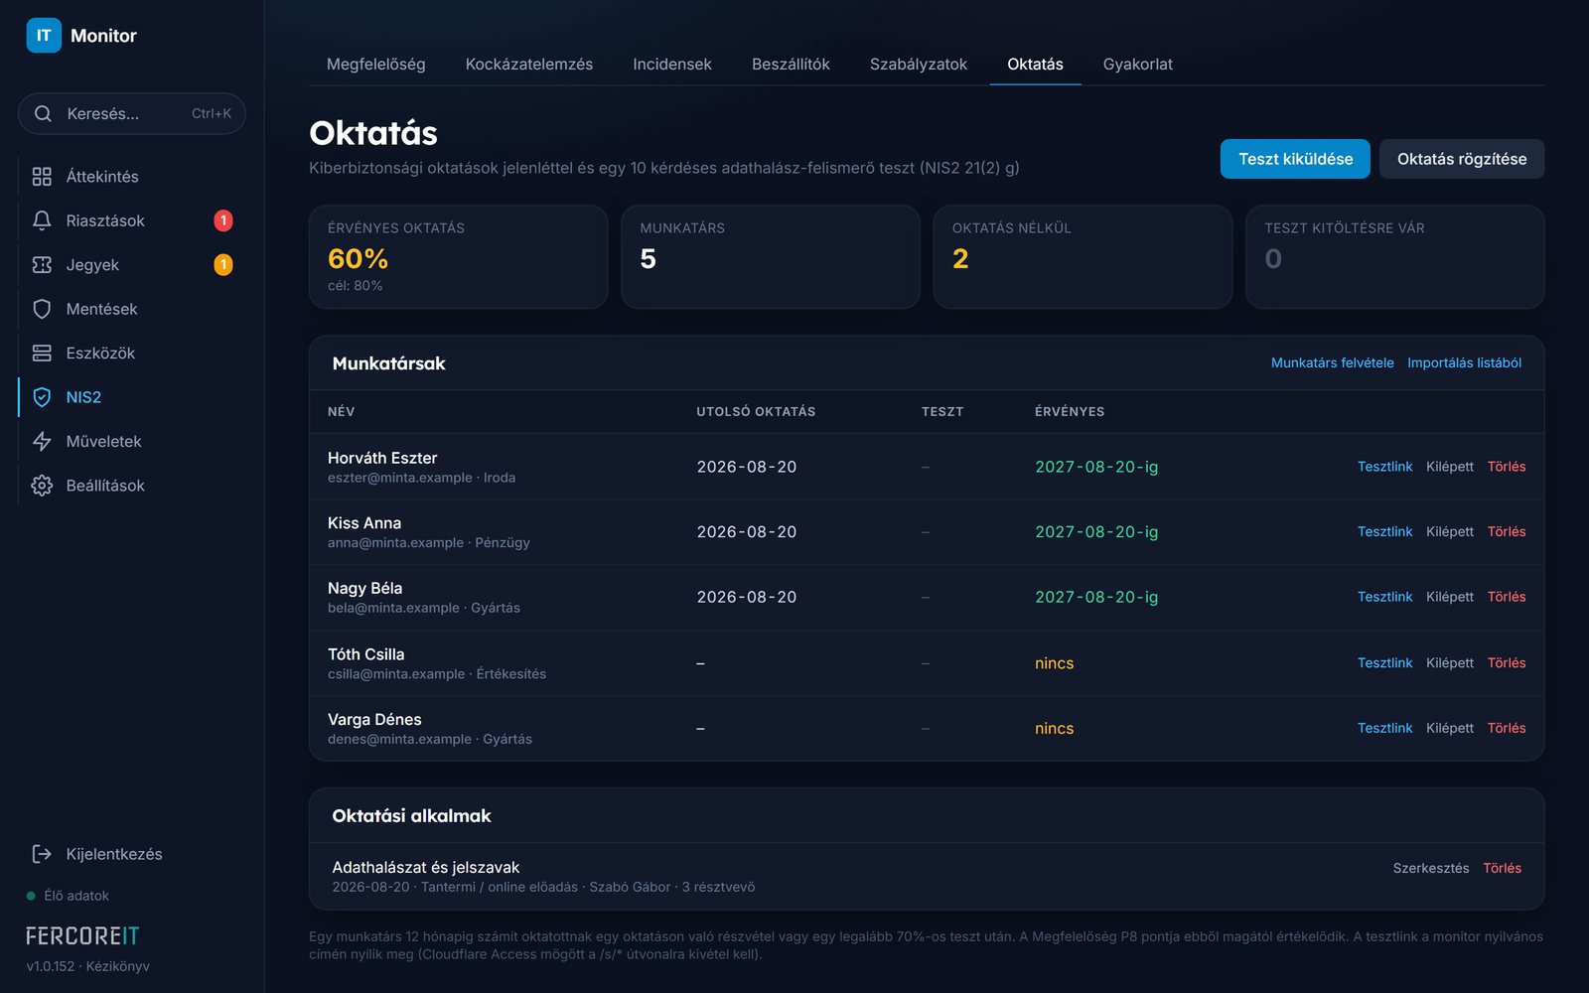
Task: Click Kiss Anna's 2027-08-20-ig validity
Action: pyautogui.click(x=1096, y=532)
